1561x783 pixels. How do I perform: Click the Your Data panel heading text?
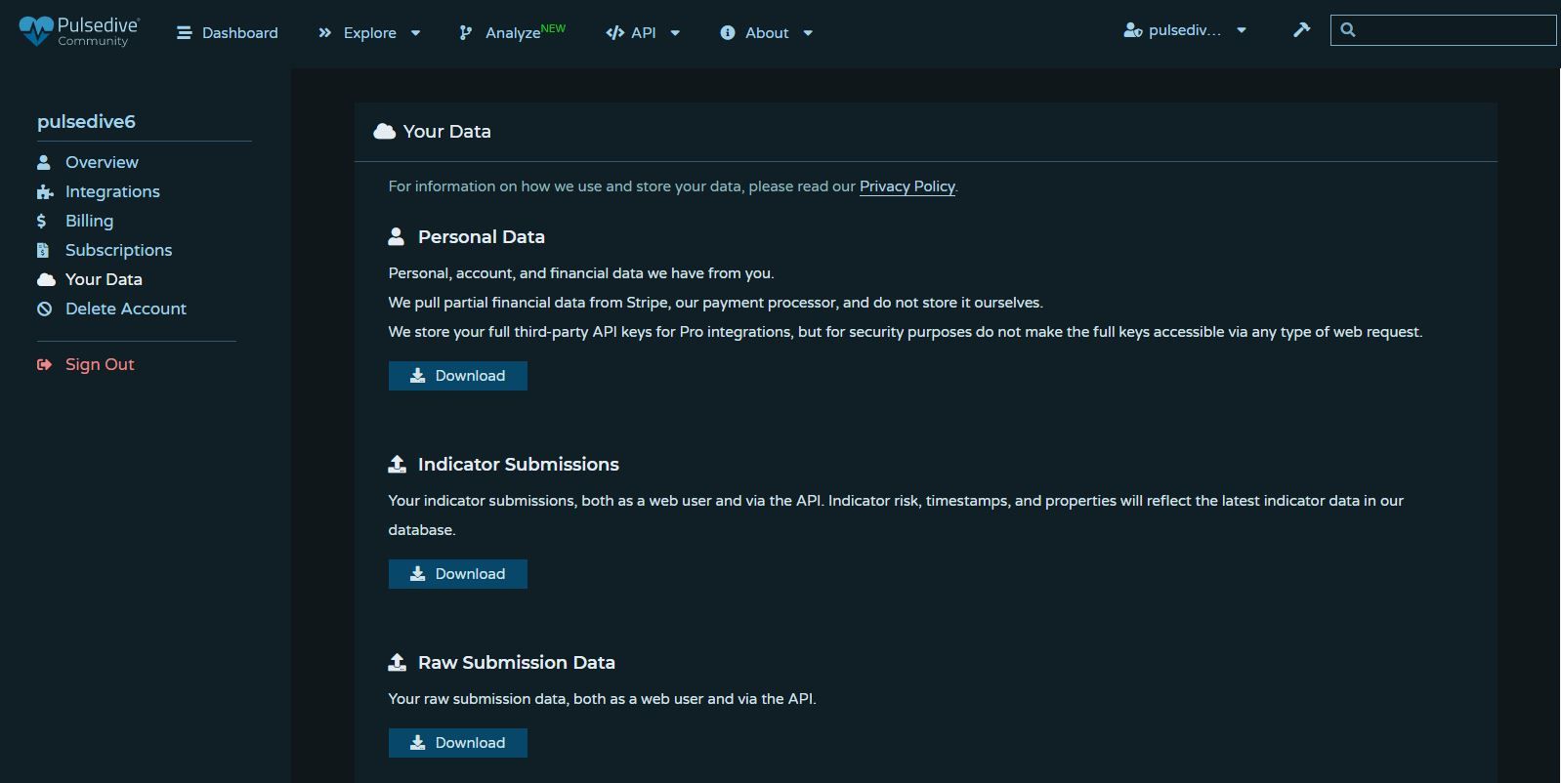click(x=446, y=131)
